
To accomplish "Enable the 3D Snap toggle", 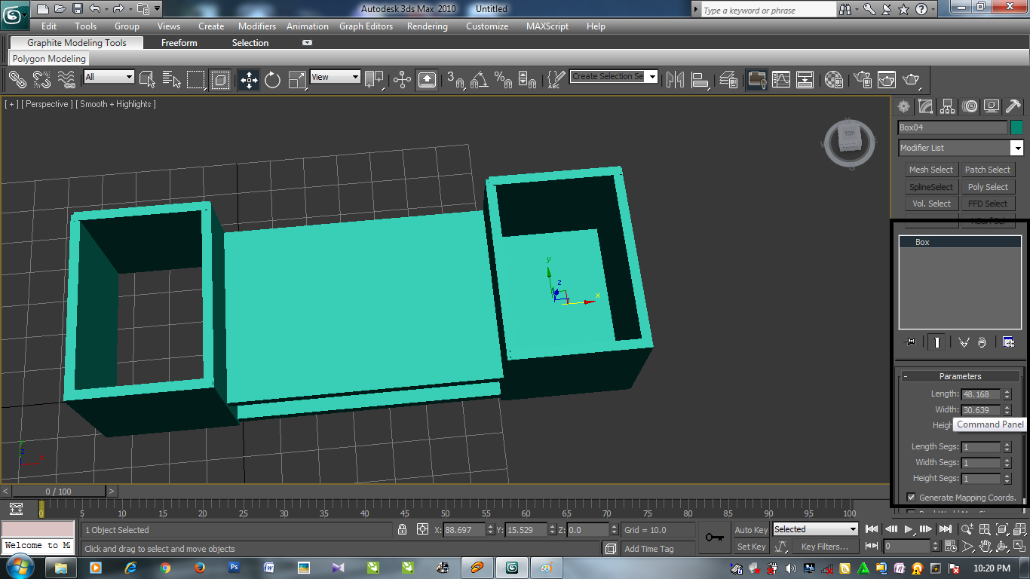I will [x=455, y=79].
